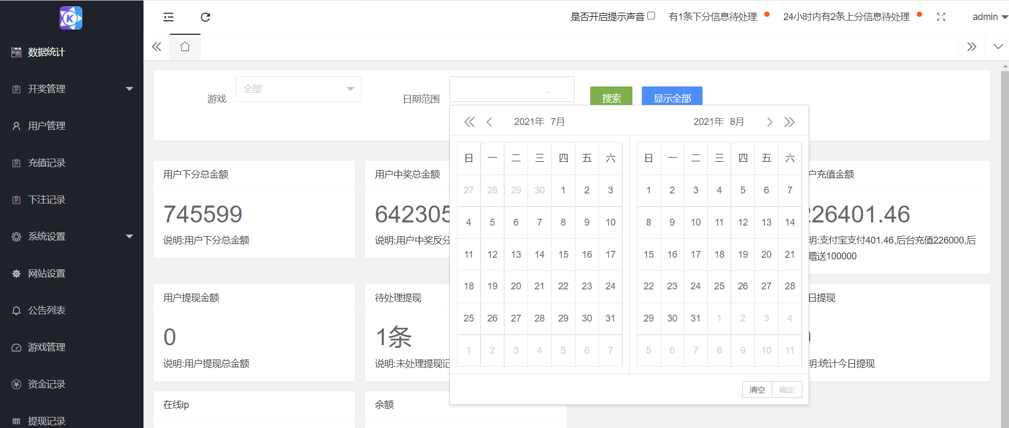
Task: Go to next month in date picker
Action: [x=770, y=122]
